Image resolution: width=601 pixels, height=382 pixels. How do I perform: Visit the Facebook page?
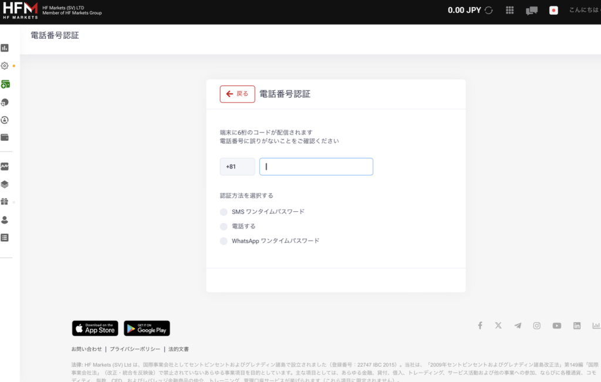480,326
